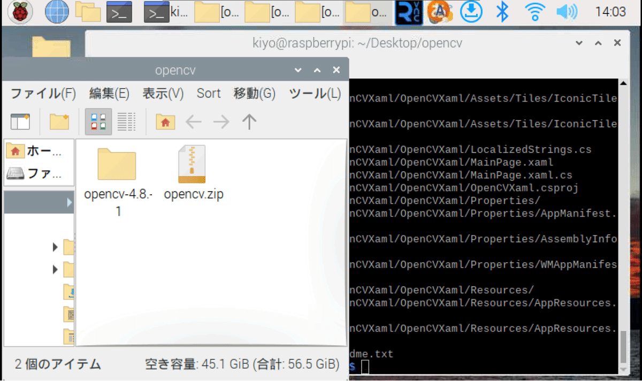Select the ファ... filesystem place in sidebar
This screenshot has width=642, height=381.
click(x=39, y=173)
